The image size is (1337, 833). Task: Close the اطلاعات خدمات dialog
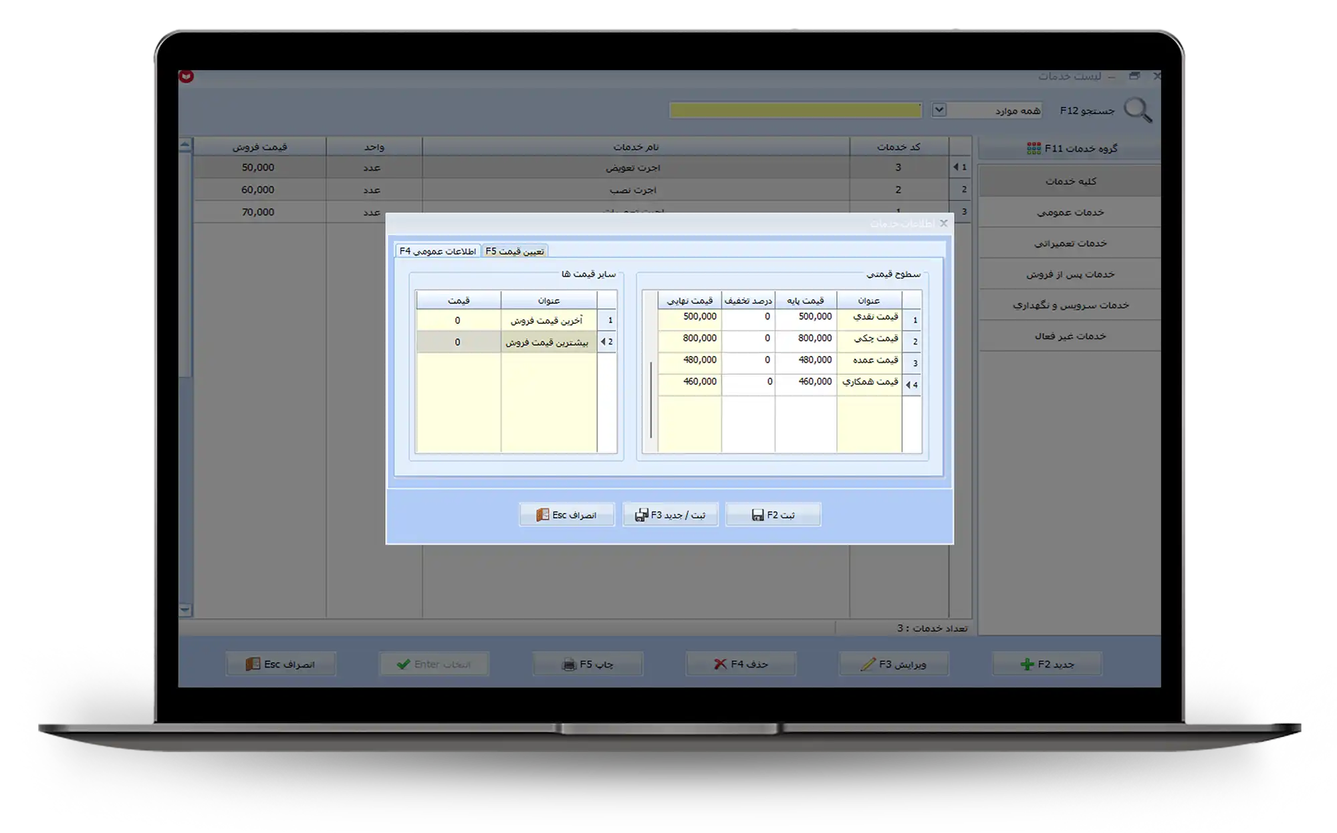point(943,223)
